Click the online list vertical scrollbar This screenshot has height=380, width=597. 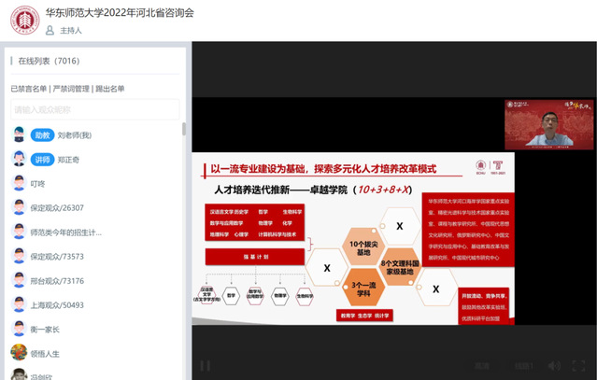click(x=183, y=130)
